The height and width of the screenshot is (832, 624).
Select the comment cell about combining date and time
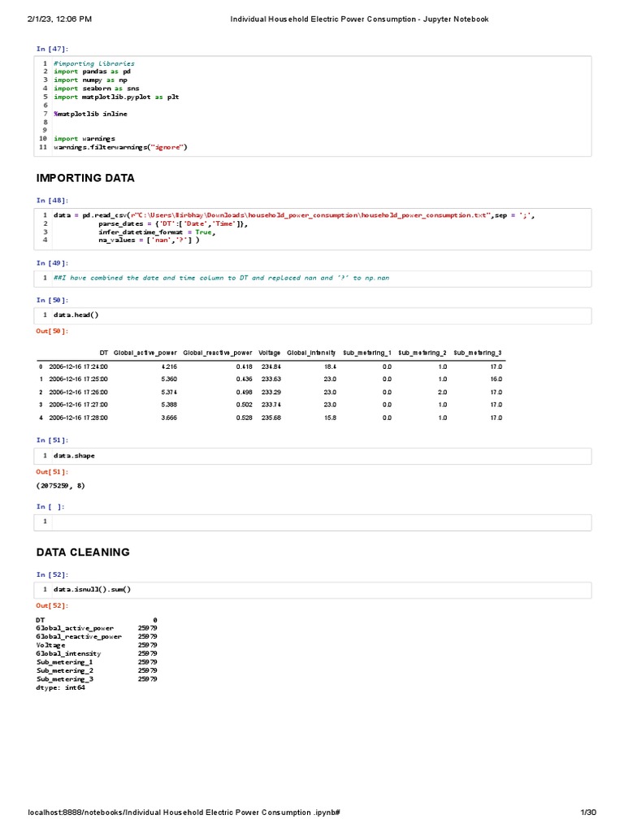(x=321, y=278)
